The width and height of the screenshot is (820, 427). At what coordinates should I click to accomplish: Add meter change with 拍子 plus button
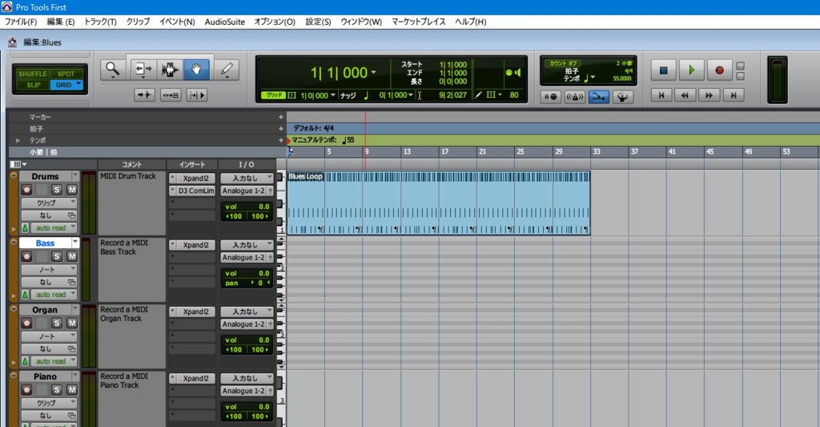click(281, 128)
